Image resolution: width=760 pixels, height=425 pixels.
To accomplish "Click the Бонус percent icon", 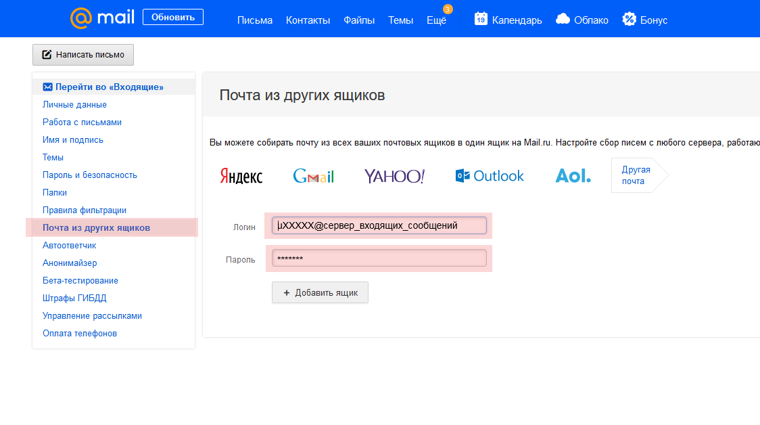I will pos(629,19).
